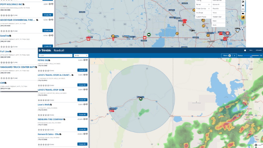The image size is (263, 148).
Task: Open the map layers icon in Houston map
Action: [243, 6]
